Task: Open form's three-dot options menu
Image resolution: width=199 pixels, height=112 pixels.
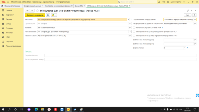Action: pos(192,11)
